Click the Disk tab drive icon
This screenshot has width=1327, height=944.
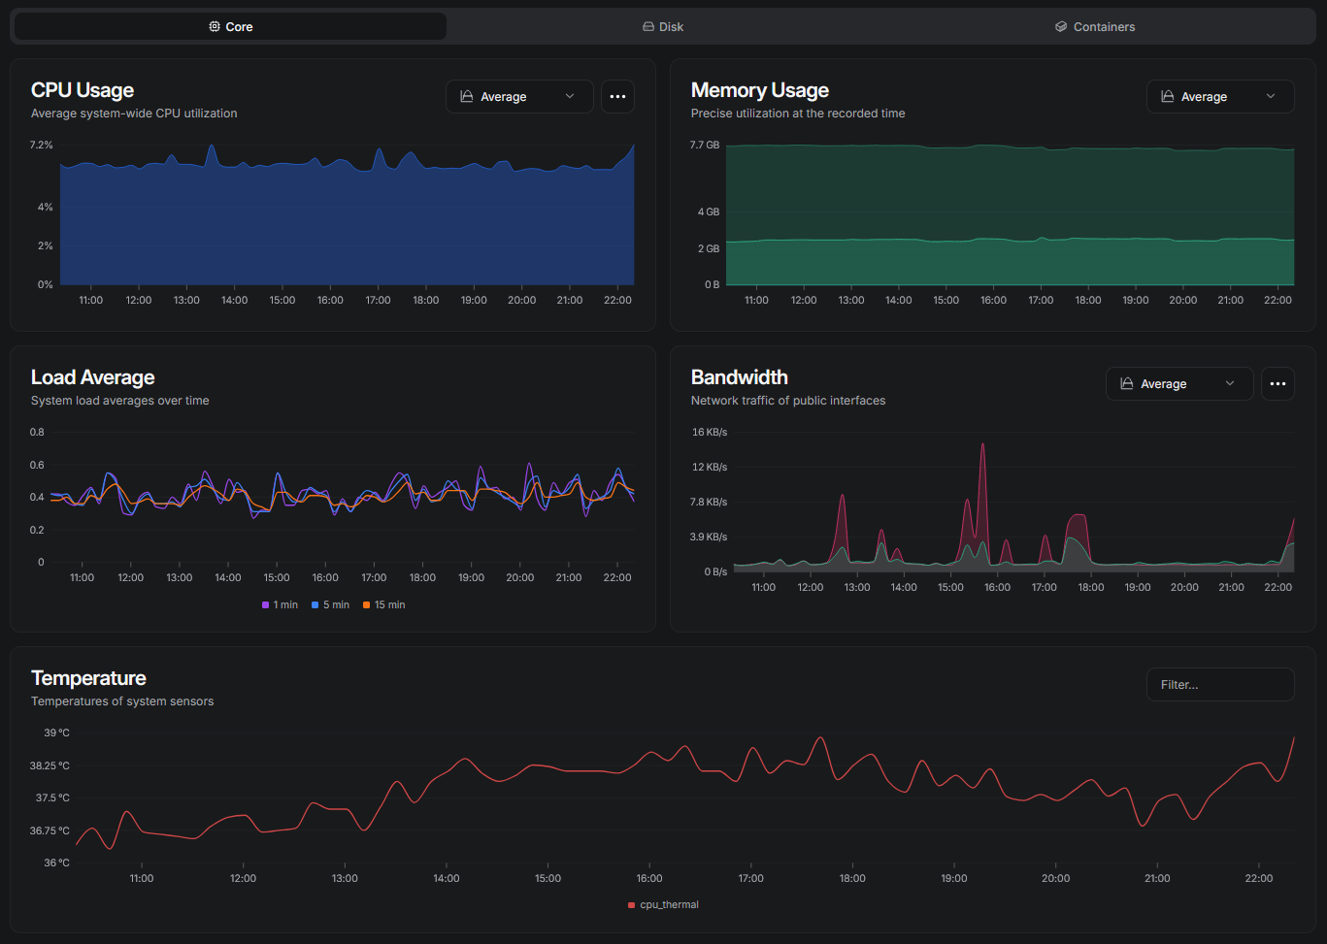pos(648,26)
